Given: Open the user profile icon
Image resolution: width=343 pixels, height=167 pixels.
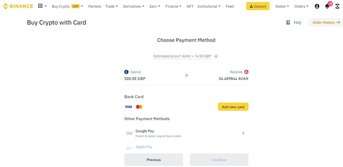Looking at the screenshot, I should click(317, 6).
